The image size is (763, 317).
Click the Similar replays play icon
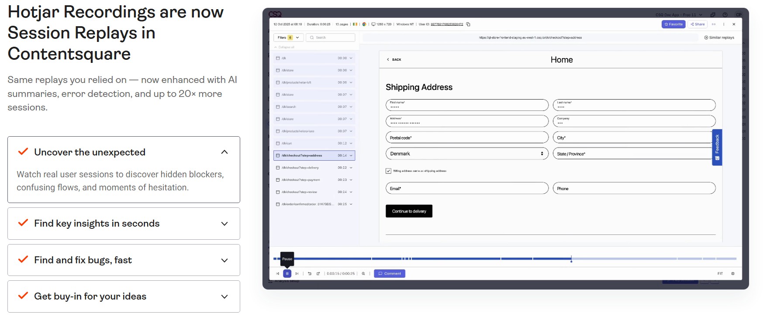(706, 38)
